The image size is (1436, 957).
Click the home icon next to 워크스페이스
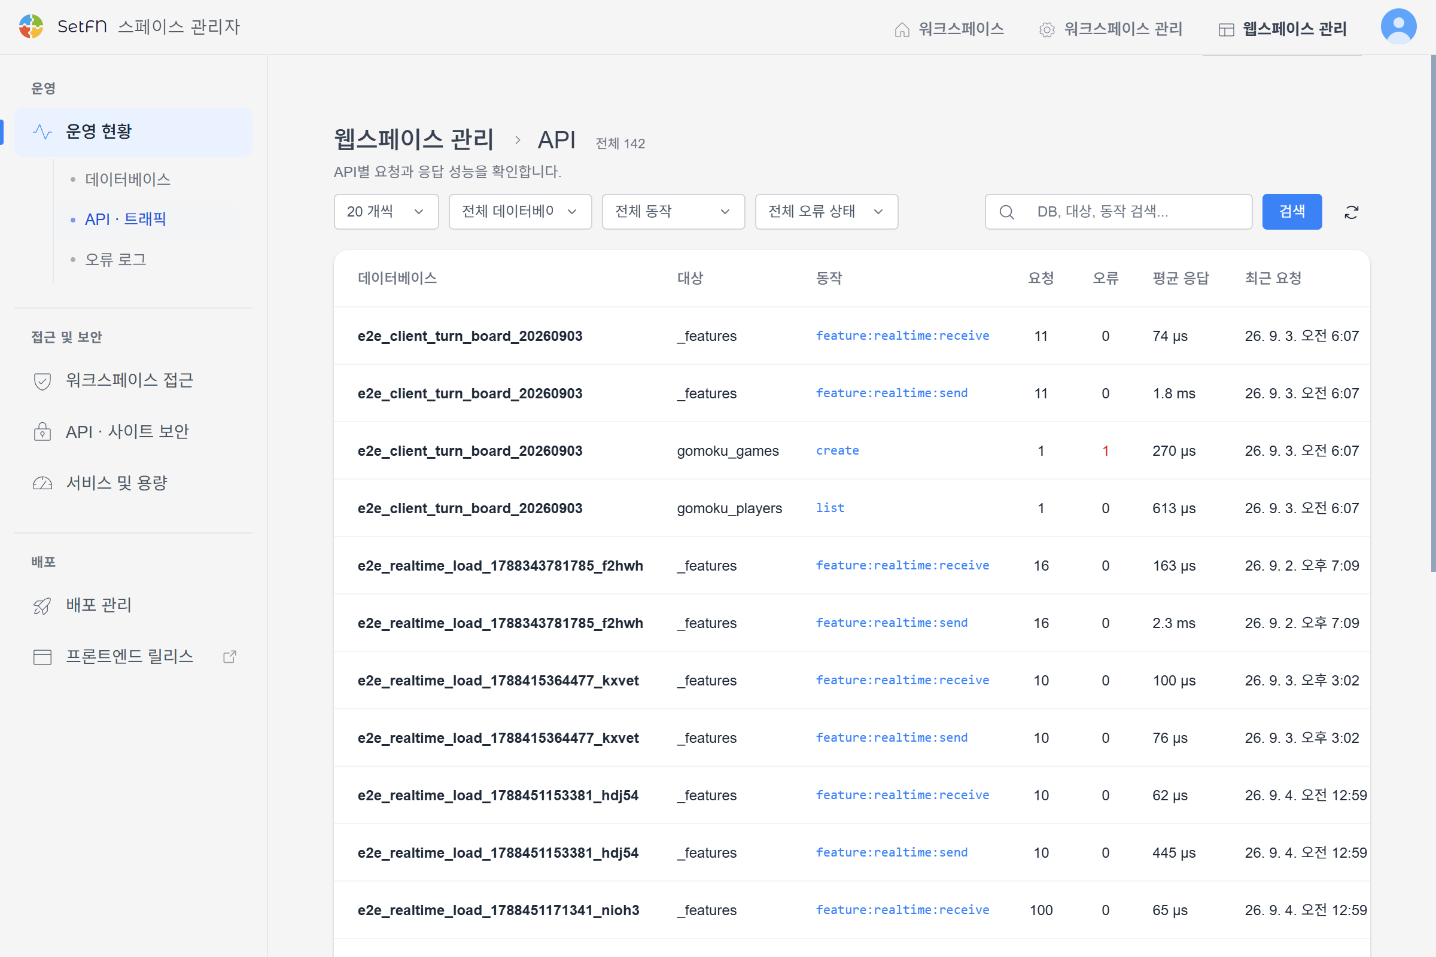click(902, 29)
